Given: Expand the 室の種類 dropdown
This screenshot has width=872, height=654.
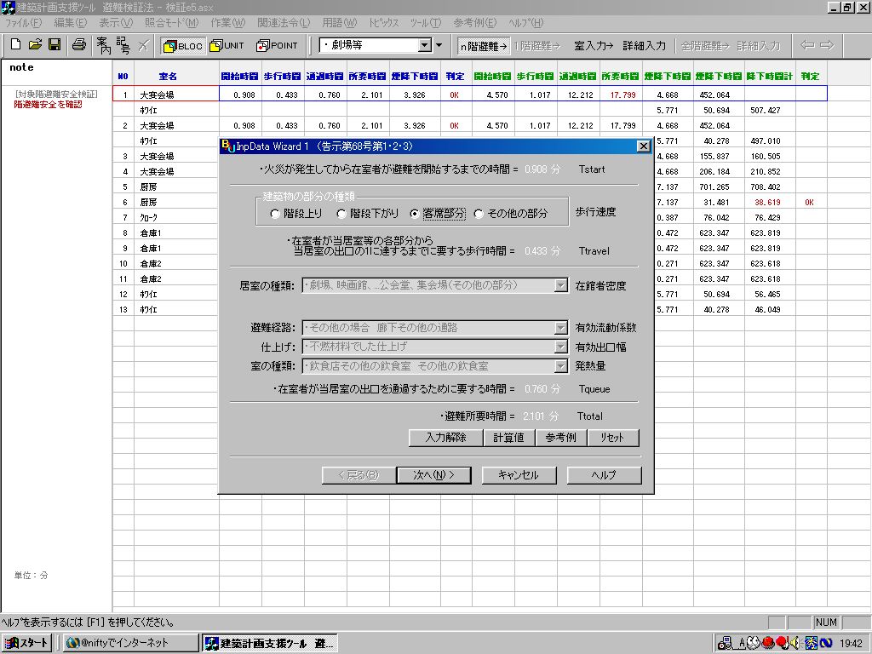Looking at the screenshot, I should coord(560,366).
